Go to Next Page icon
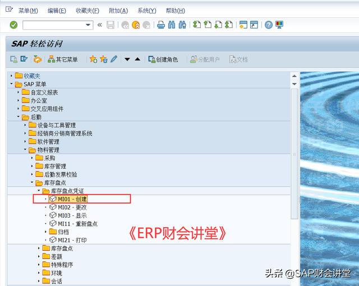Image resolution: width=359 pixels, height=286 pixels. (x=218, y=25)
